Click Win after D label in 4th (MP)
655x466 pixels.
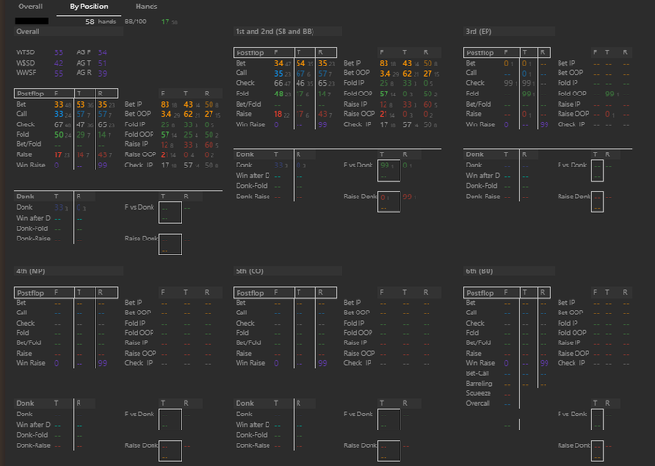pyautogui.click(x=33, y=425)
